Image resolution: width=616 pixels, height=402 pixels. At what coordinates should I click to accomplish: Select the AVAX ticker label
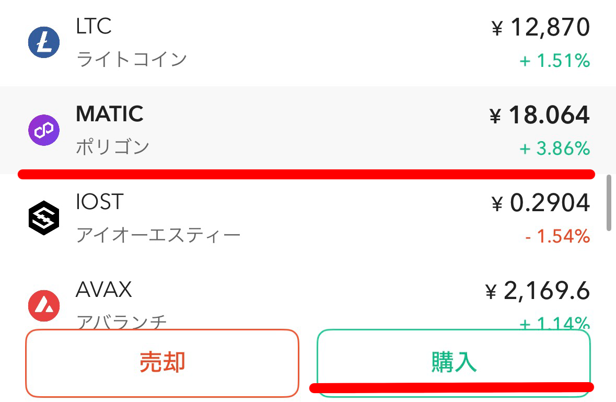(104, 289)
